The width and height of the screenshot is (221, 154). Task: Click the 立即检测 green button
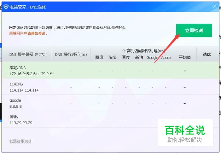point(194,31)
